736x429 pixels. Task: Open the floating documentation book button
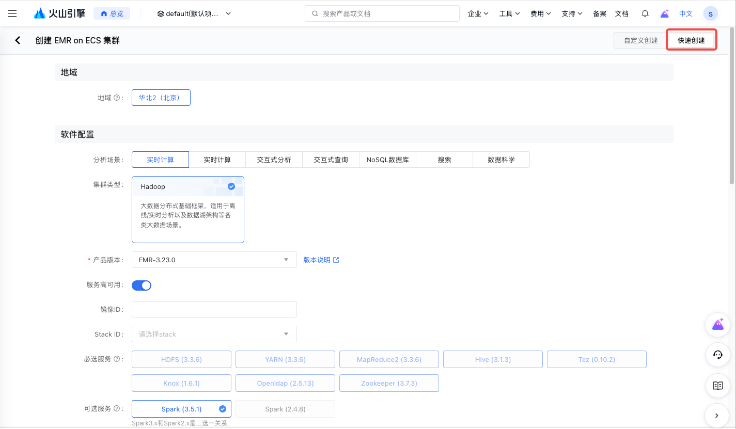coord(717,385)
